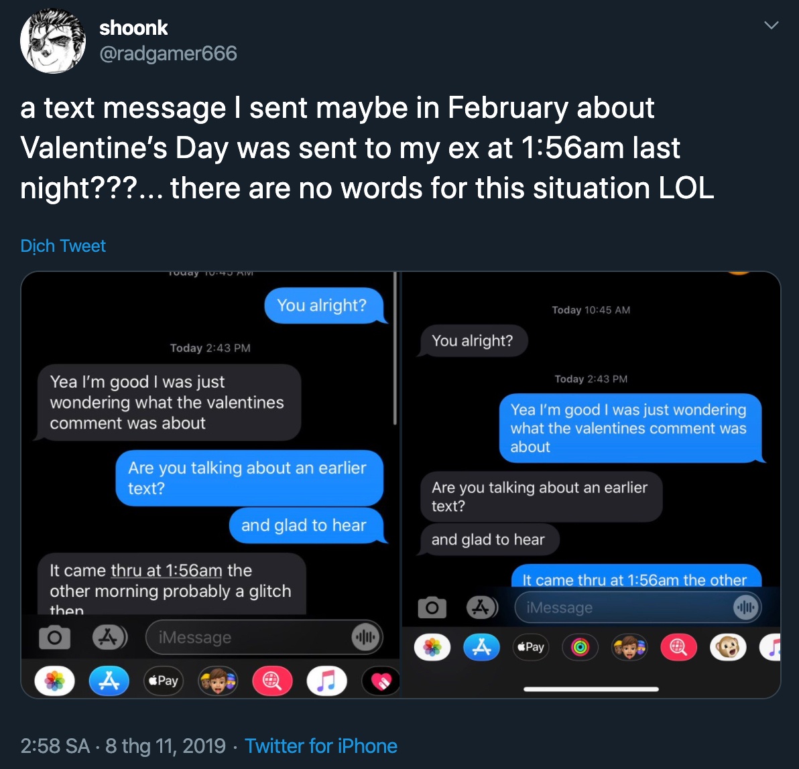Open the Music app icon in the left app drawer

coord(326,681)
